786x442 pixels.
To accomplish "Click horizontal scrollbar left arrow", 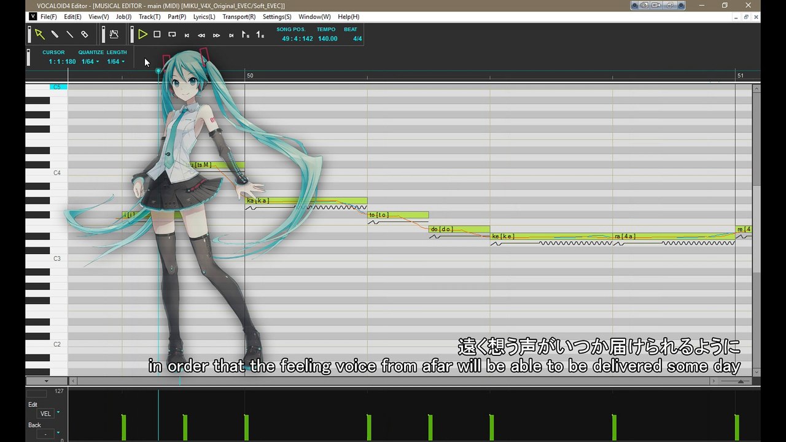I will (x=73, y=381).
